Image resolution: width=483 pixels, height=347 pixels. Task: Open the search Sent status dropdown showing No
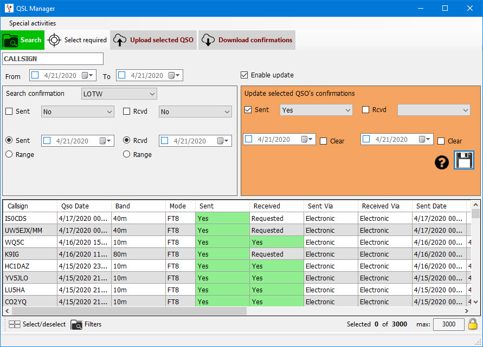tap(78, 112)
